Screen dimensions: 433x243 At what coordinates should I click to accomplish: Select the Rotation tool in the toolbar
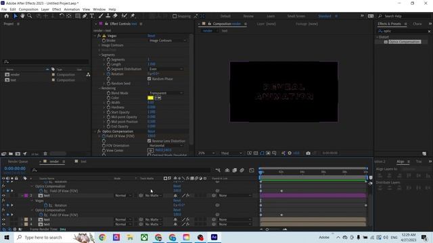[x=62, y=16]
